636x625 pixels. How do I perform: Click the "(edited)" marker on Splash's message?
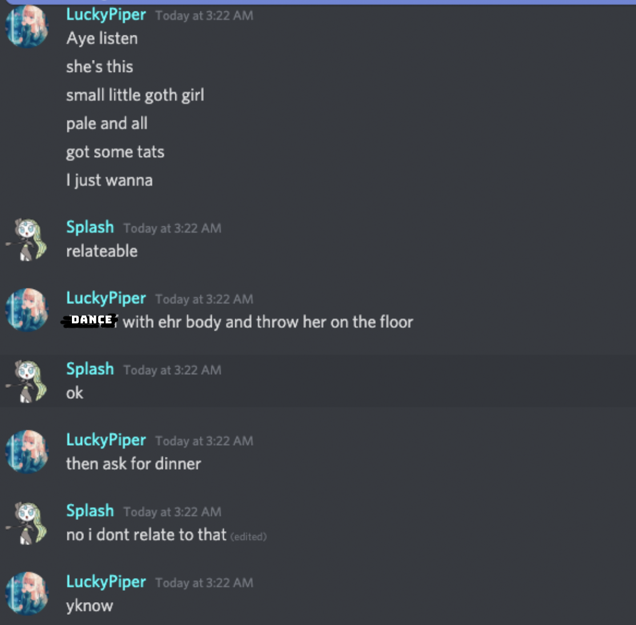tap(248, 536)
